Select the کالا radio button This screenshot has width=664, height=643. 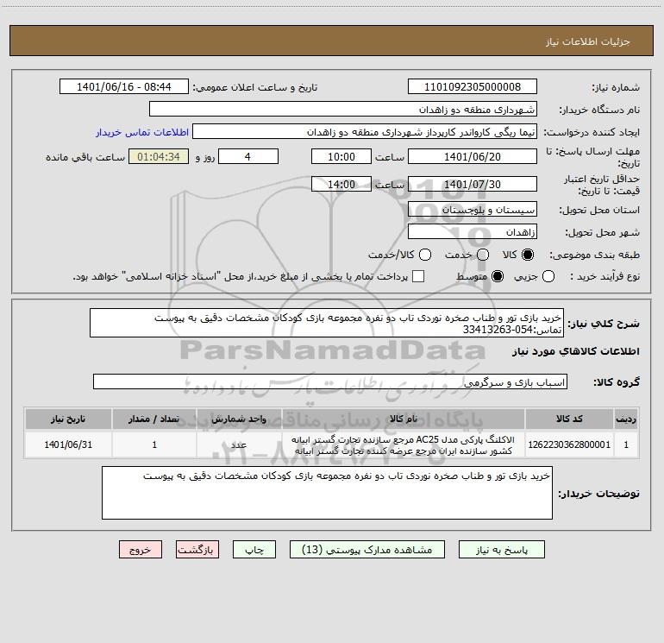pos(528,255)
